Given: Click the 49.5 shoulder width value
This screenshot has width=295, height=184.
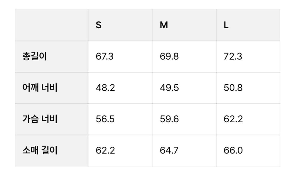Looking at the screenshot, I should [169, 88].
